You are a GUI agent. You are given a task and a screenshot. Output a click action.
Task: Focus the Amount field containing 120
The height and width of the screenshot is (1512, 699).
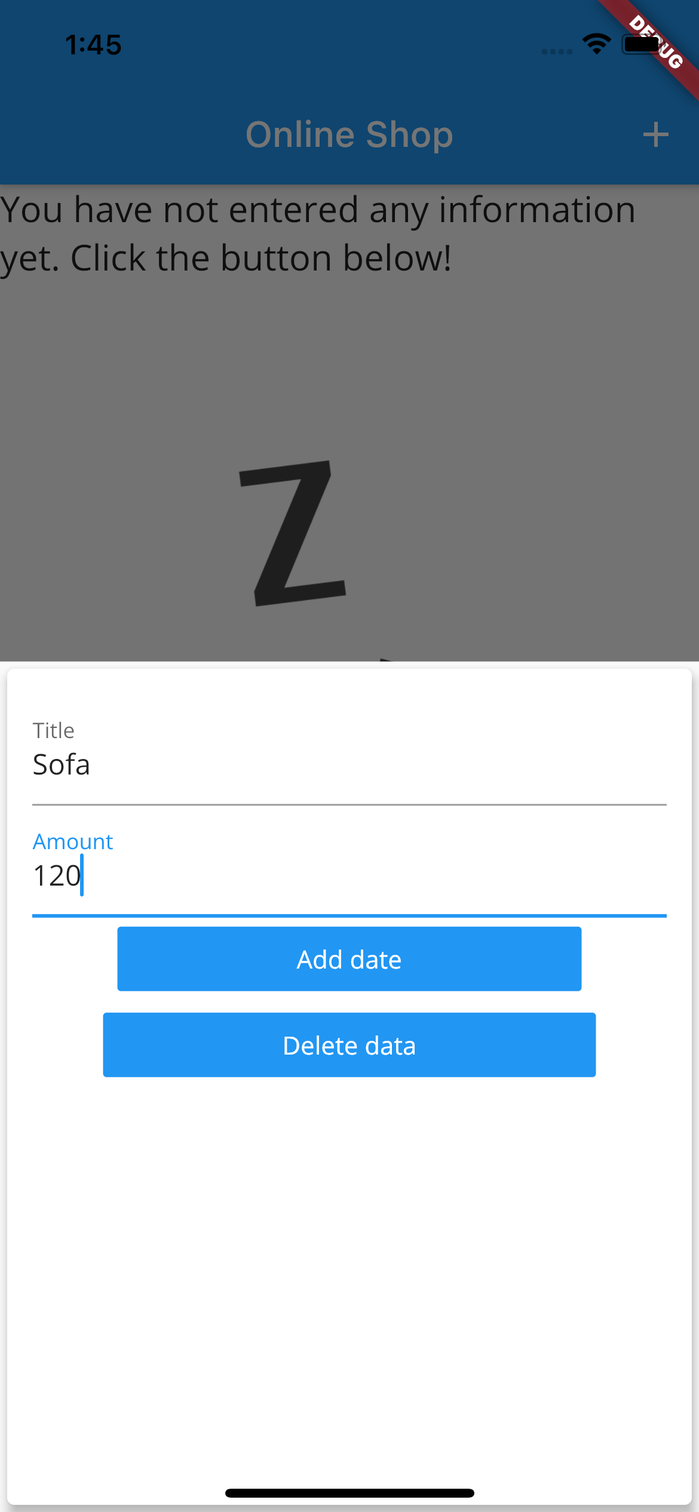tap(239, 876)
